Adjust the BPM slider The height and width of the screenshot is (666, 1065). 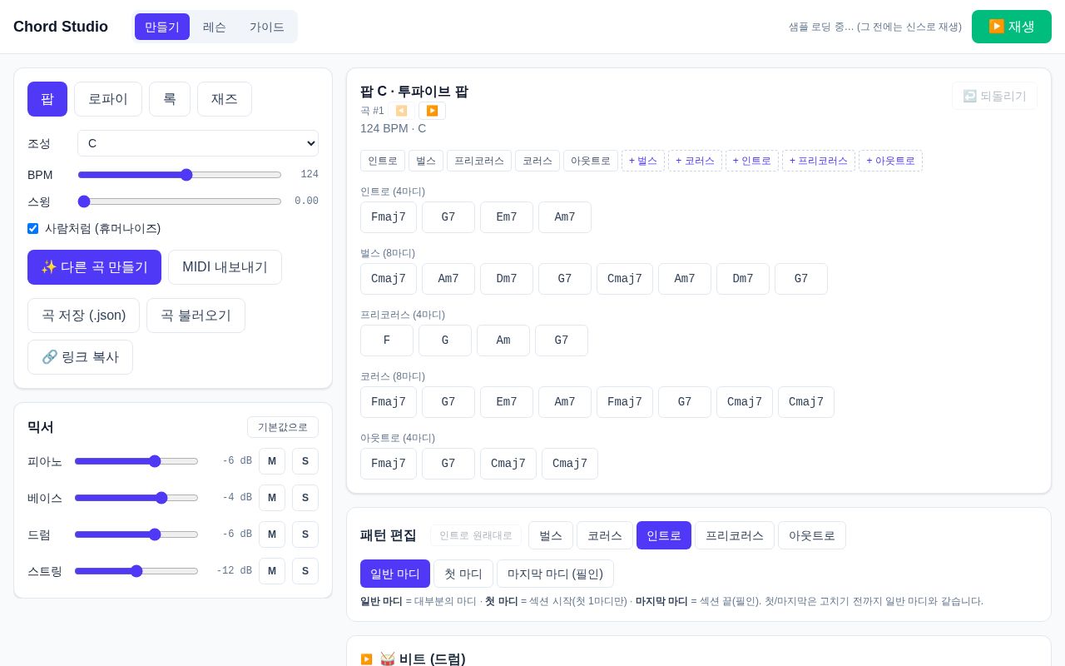[180, 175]
